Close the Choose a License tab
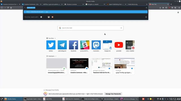This screenshot has width=181, height=101. point(83,4)
